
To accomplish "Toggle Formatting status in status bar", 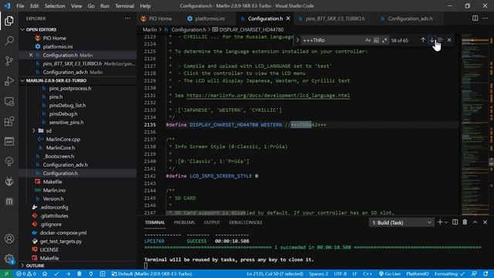I will (449, 273).
